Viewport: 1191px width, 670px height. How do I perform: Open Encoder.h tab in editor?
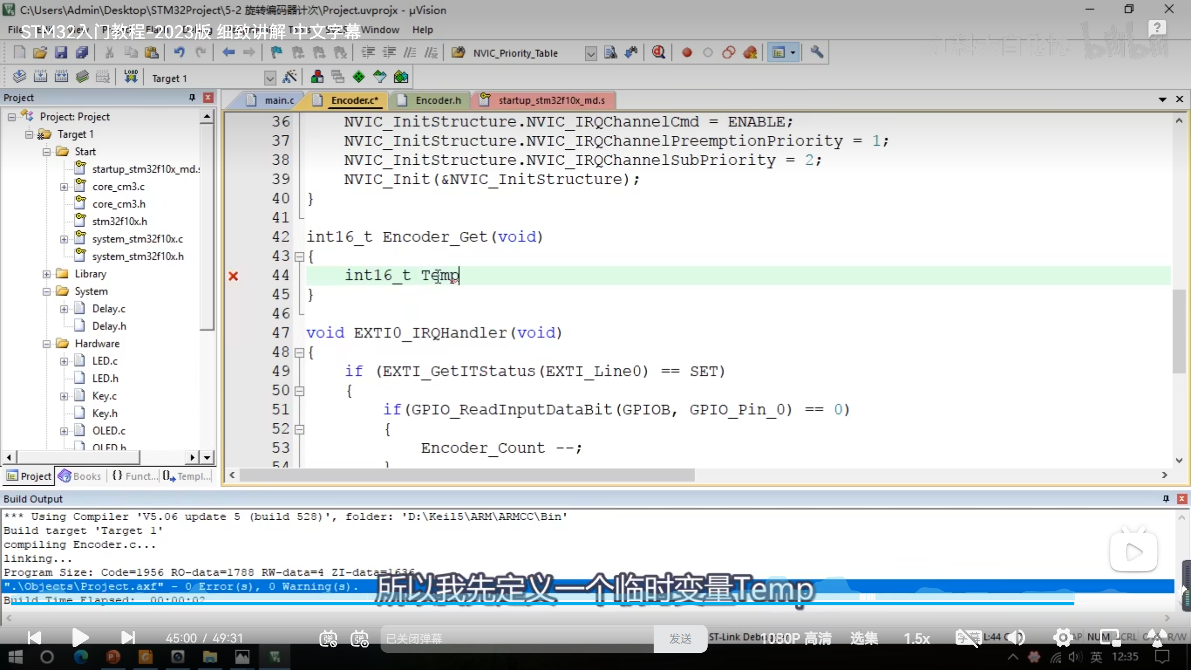click(x=437, y=100)
